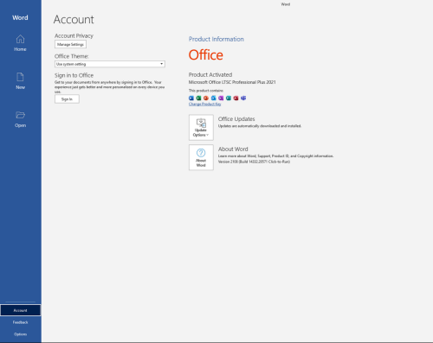Click the Publisher app icon under product contents
The width and height of the screenshot is (433, 343).
[229, 98]
